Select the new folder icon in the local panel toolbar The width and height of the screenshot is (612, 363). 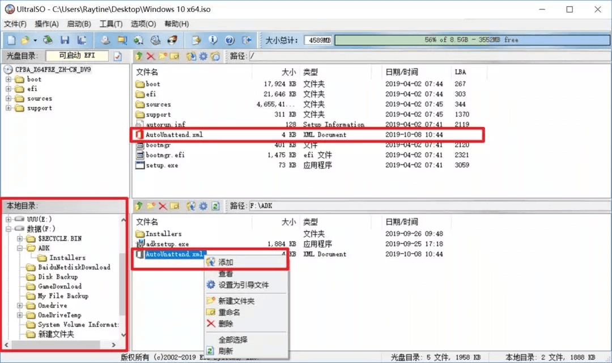(150, 205)
